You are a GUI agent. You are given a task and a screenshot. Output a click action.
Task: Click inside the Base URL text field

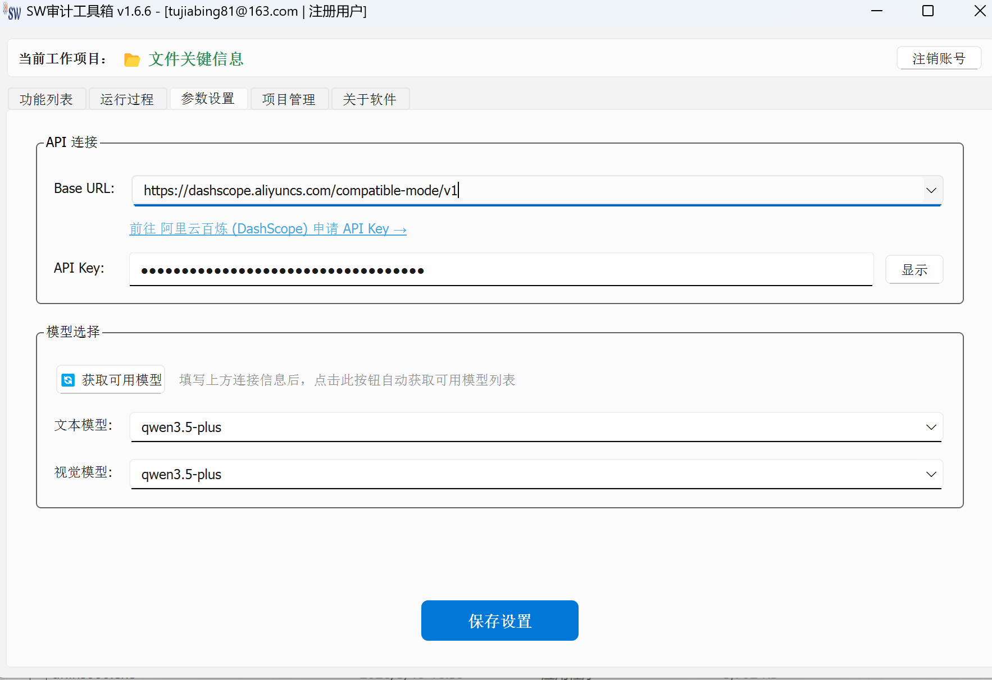(x=522, y=191)
